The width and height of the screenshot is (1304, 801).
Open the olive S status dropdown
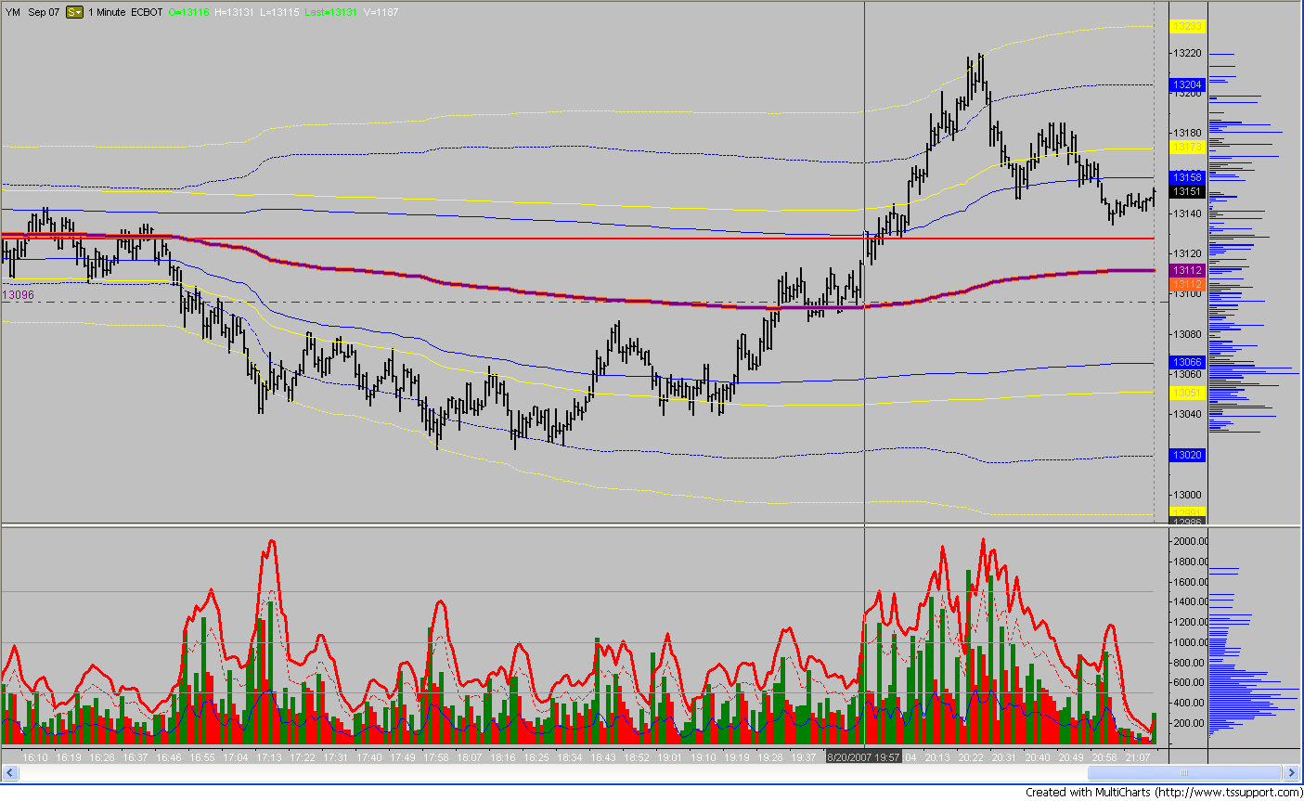pos(74,12)
